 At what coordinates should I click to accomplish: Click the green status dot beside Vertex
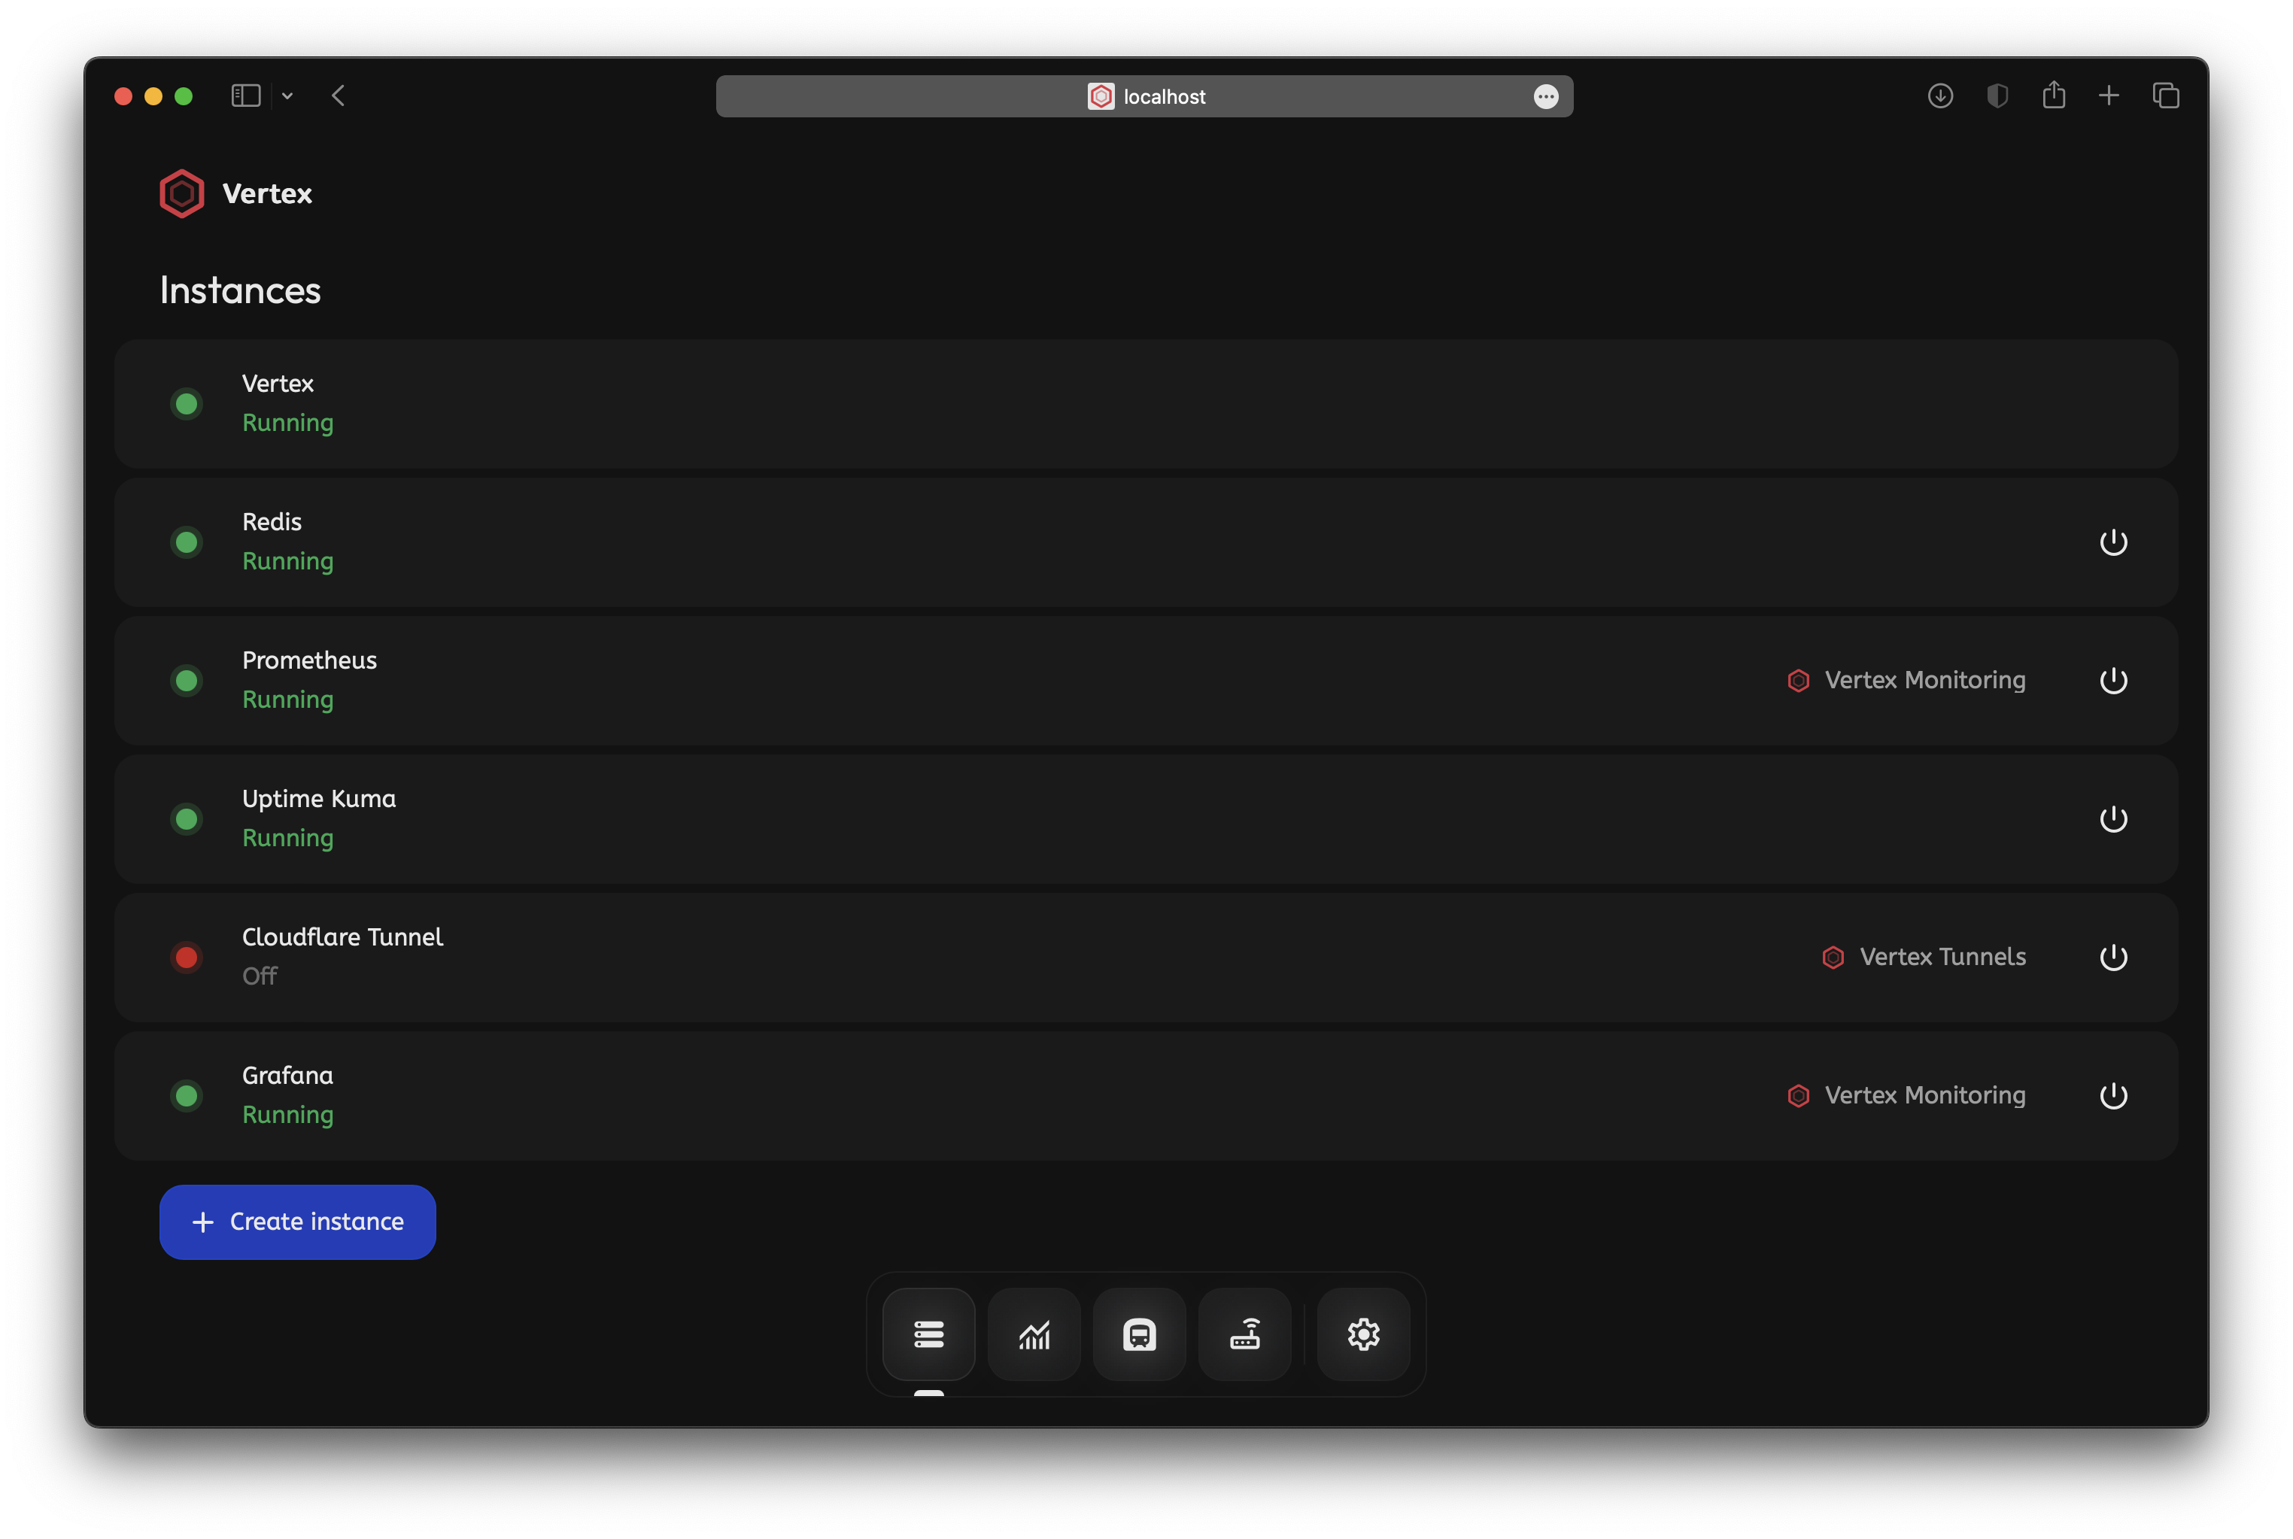(x=187, y=403)
